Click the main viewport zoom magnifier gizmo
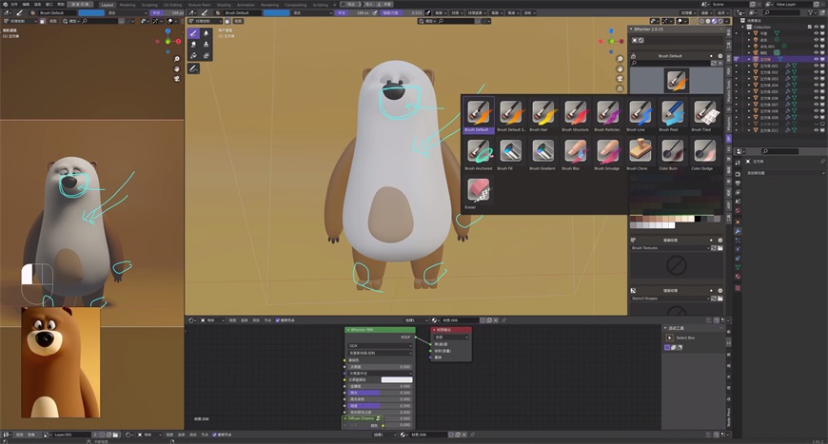 (620, 59)
